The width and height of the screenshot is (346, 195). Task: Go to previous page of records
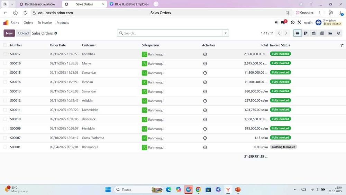[x=279, y=33]
